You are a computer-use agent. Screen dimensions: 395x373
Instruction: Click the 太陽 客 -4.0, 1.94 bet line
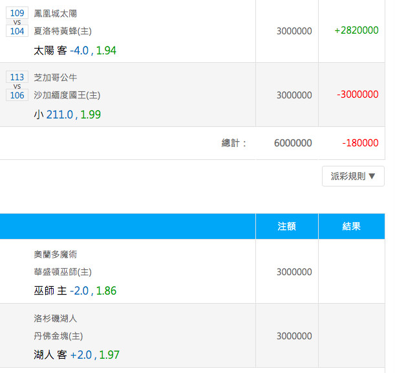pos(75,51)
